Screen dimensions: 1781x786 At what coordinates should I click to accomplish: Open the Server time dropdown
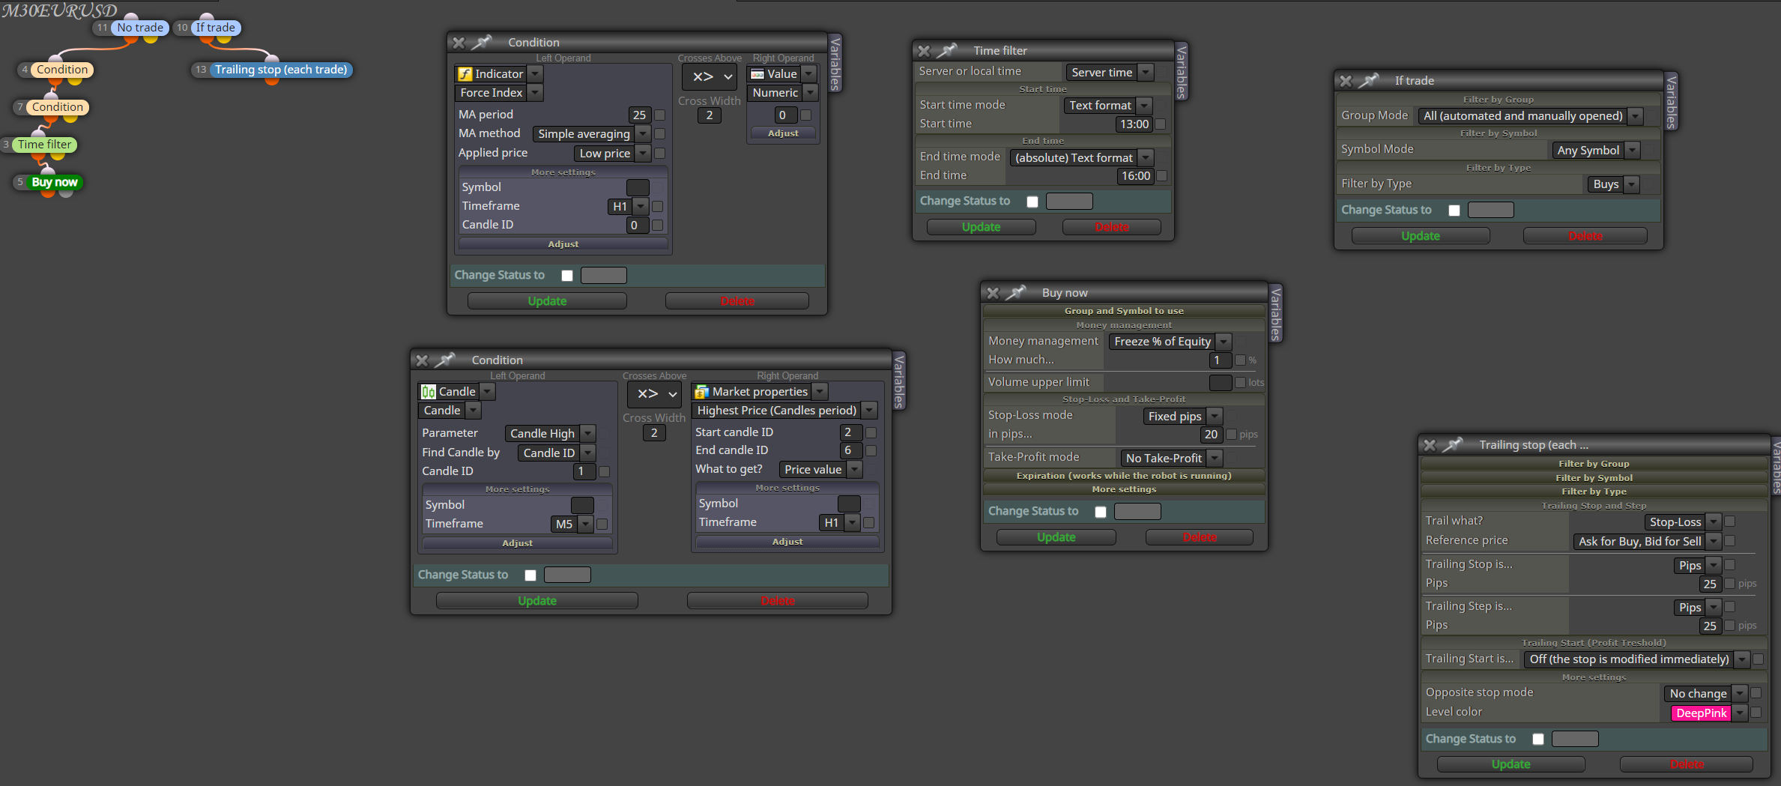[x=1146, y=73]
